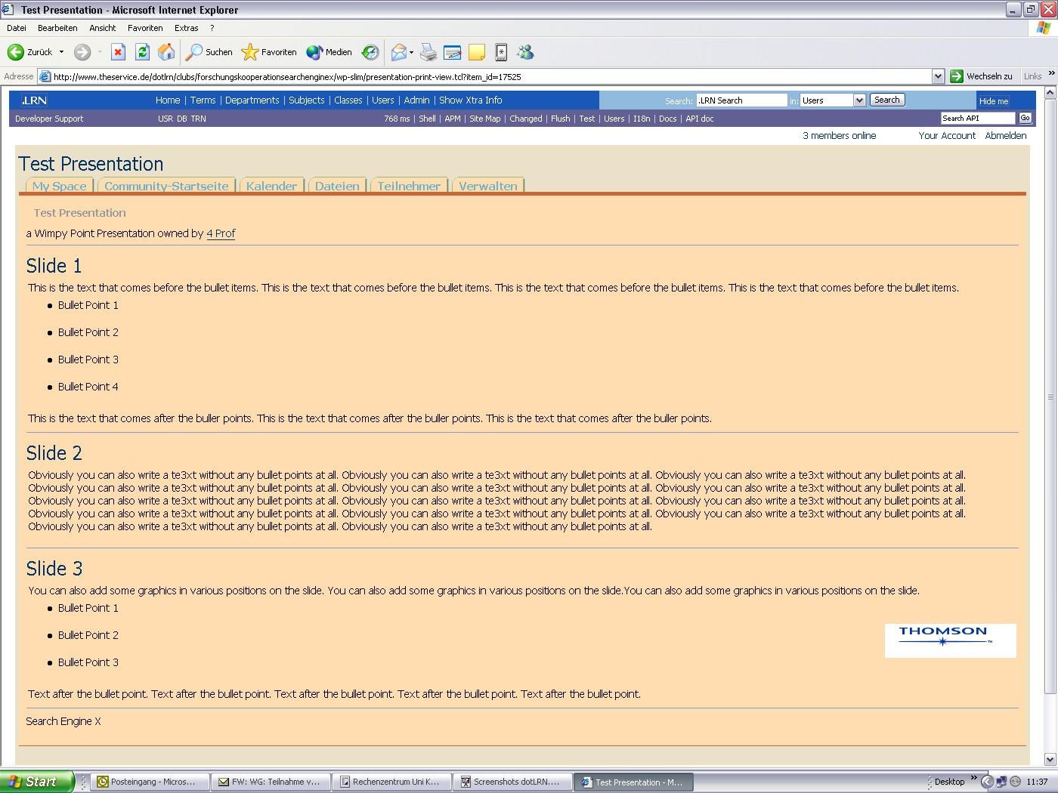Switch to the Kalender tab
1058x793 pixels.
click(x=271, y=186)
